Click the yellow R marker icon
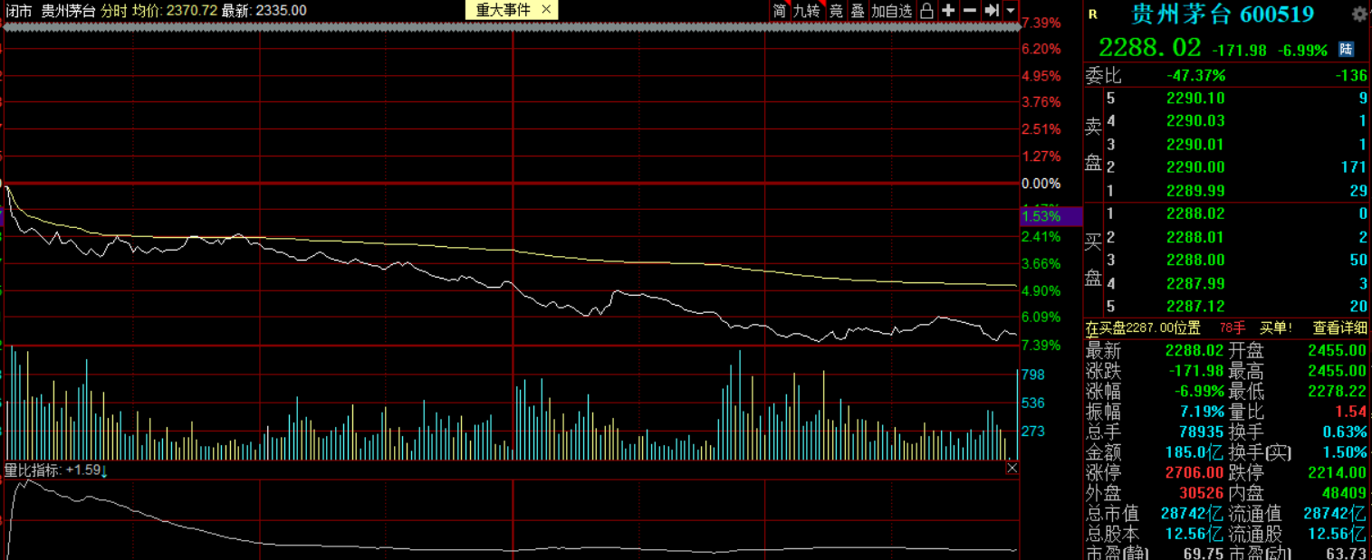Screen dimensions: 1372x560 (1092, 14)
